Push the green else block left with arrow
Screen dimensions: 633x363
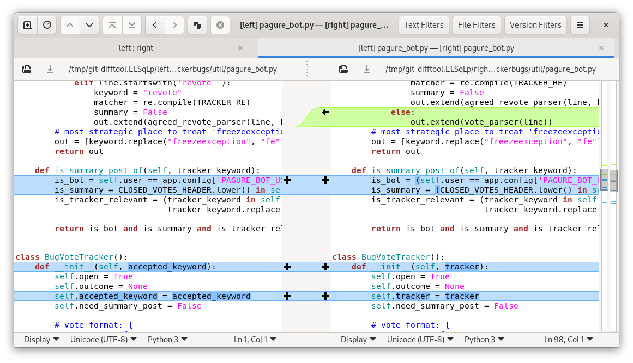[325, 112]
